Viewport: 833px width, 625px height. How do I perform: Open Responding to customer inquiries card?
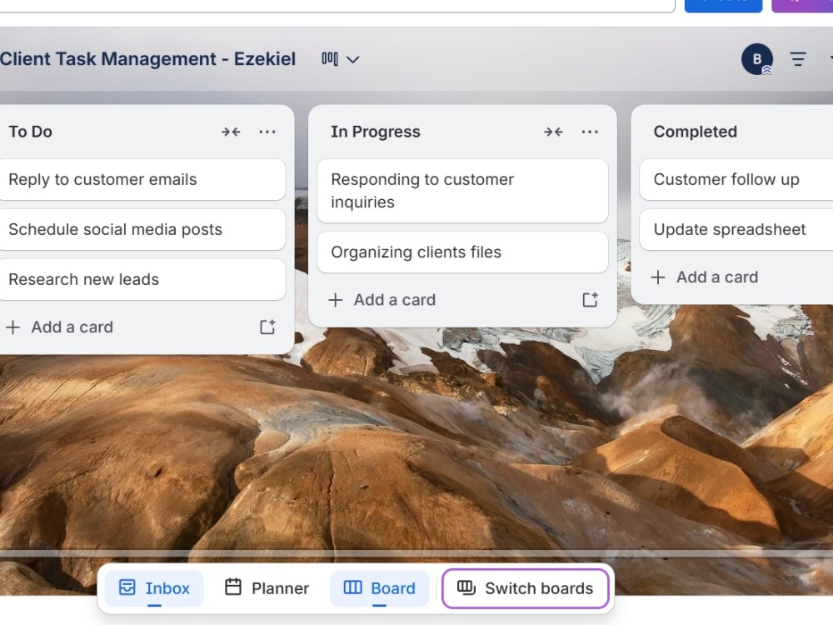click(x=462, y=191)
